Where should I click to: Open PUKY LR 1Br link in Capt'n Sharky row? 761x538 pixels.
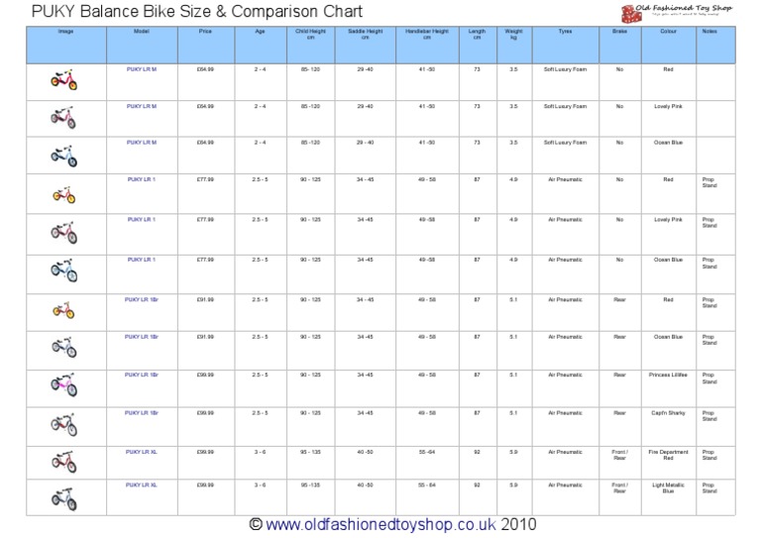click(142, 413)
